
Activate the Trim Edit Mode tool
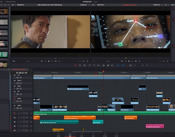coord(80,65)
